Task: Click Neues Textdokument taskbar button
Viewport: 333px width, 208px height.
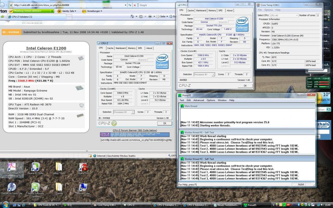Action: (x=227, y=205)
